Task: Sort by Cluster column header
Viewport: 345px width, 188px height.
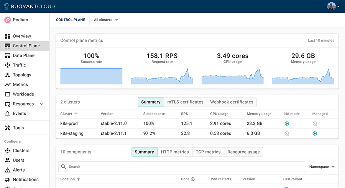Action: pos(69,114)
